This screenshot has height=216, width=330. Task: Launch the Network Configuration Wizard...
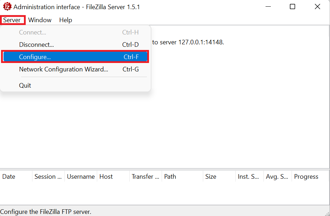click(75, 69)
